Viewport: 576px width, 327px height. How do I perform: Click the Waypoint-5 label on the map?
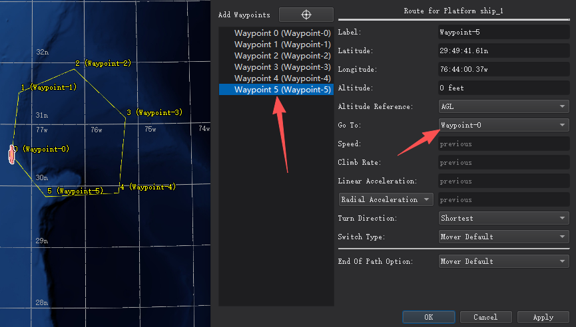point(75,191)
